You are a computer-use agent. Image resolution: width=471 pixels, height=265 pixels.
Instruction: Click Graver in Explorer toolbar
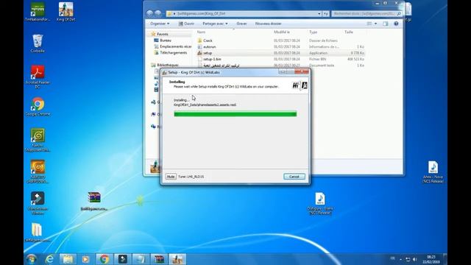point(241,24)
